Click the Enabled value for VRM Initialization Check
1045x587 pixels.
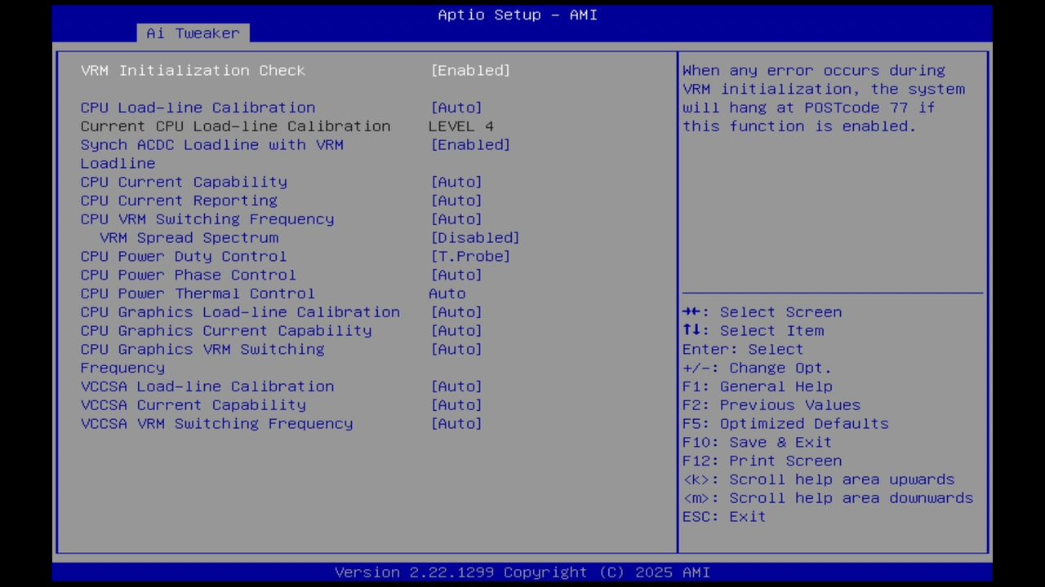470,70
